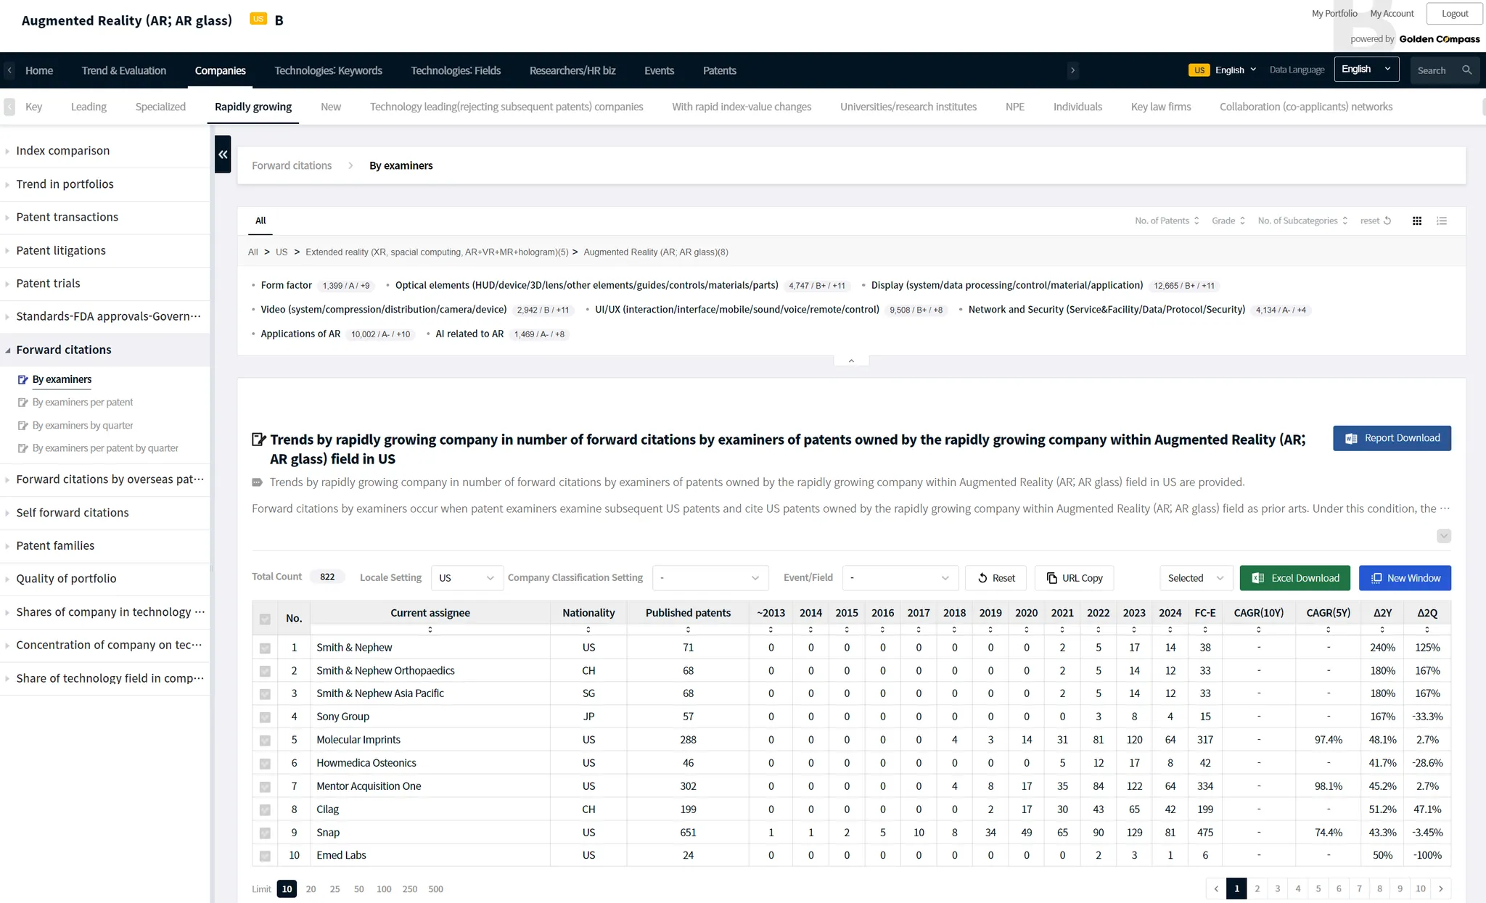Check the row checkbox for Snap

265,833
